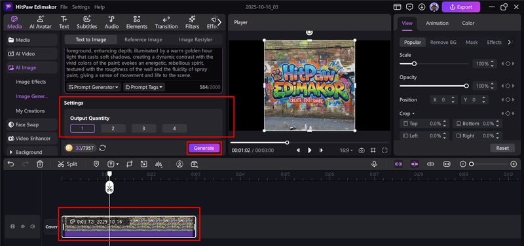Open the download center icon
Image resolution: width=524 pixels, height=246 pixels.
coord(422,7)
